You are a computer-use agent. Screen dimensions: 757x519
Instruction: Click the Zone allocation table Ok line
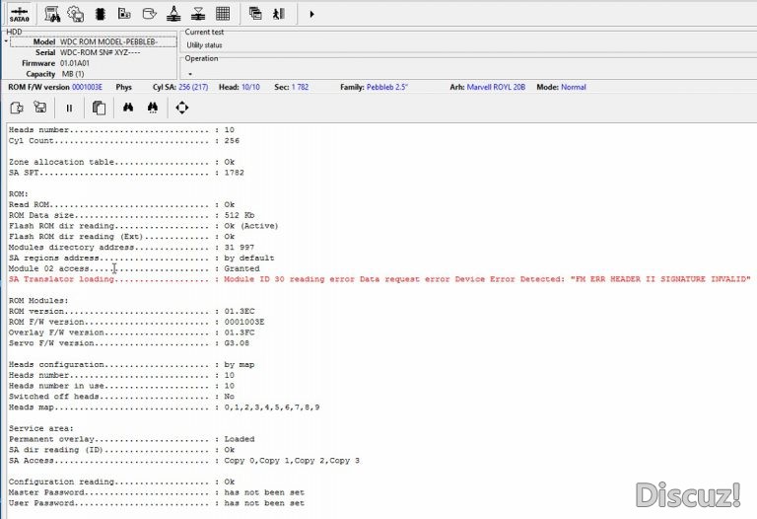(x=121, y=162)
